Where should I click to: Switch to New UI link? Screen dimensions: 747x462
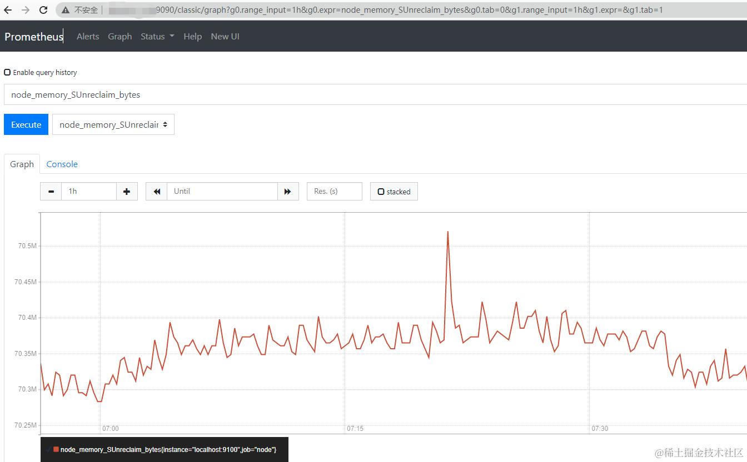(x=225, y=36)
